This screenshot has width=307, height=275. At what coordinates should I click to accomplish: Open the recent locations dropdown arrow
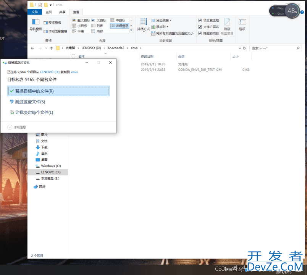pyautogui.click(x=46, y=48)
